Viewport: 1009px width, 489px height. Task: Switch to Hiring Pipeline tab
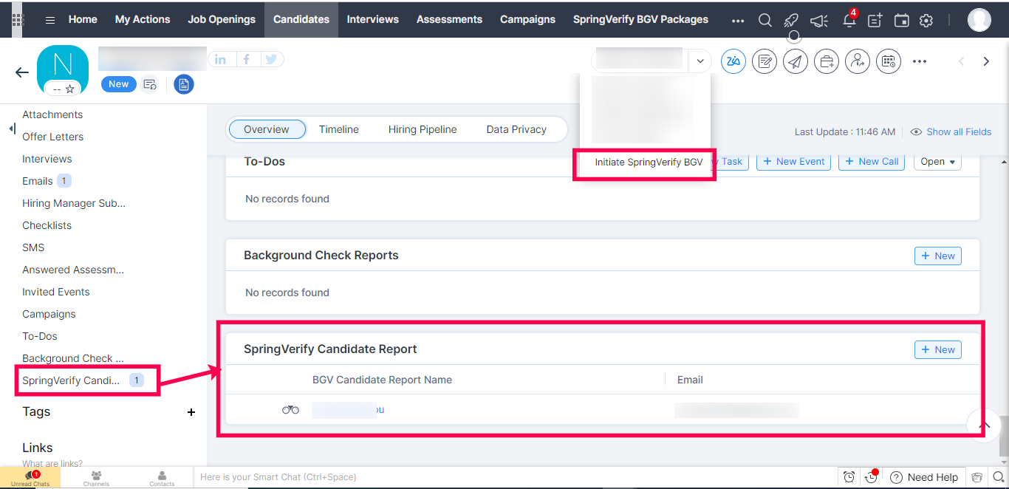click(x=423, y=129)
